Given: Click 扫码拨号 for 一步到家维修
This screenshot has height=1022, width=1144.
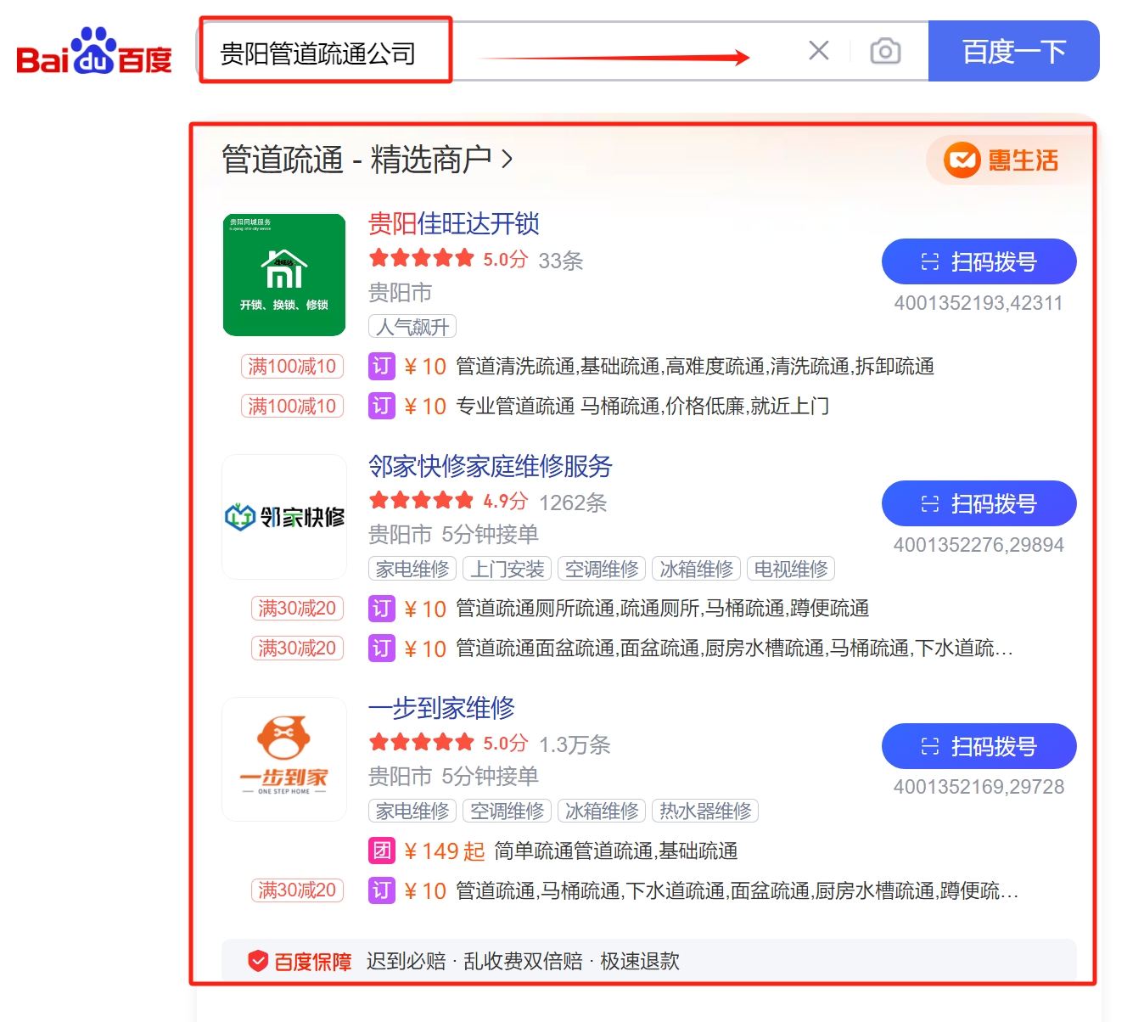Looking at the screenshot, I should click(x=979, y=746).
